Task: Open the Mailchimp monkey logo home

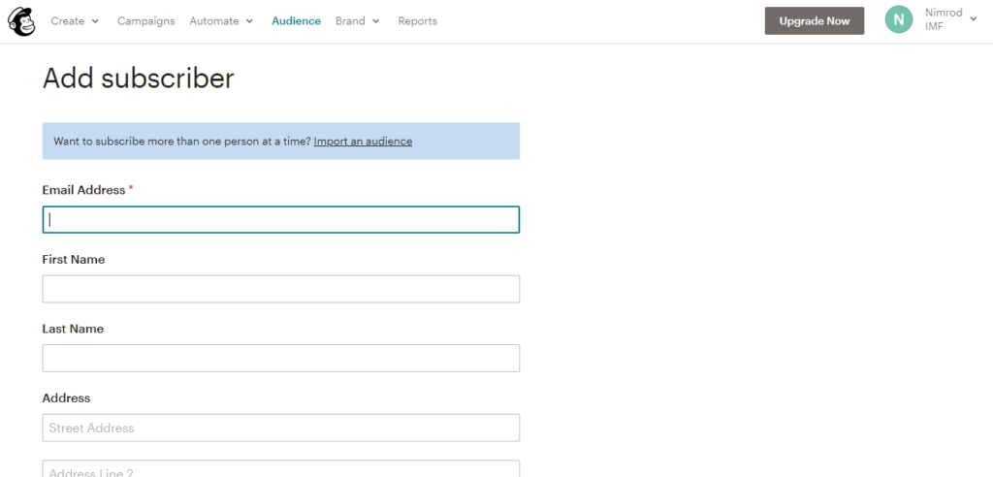Action: point(21,21)
